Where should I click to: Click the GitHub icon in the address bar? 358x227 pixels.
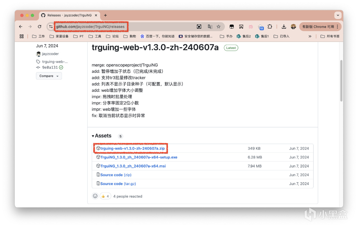pyautogui.click(x=199, y=27)
